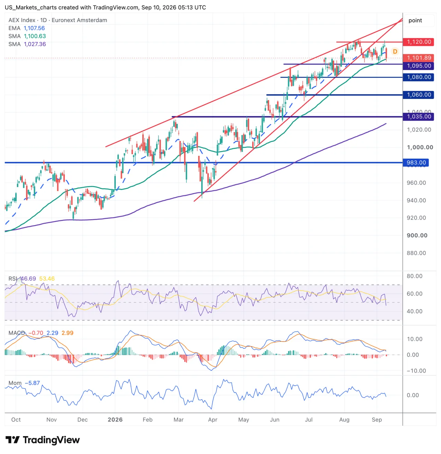Viewport: 441px width, 454px height.
Task: Click the Mom −5.87 indicator legend
Action: point(24,383)
